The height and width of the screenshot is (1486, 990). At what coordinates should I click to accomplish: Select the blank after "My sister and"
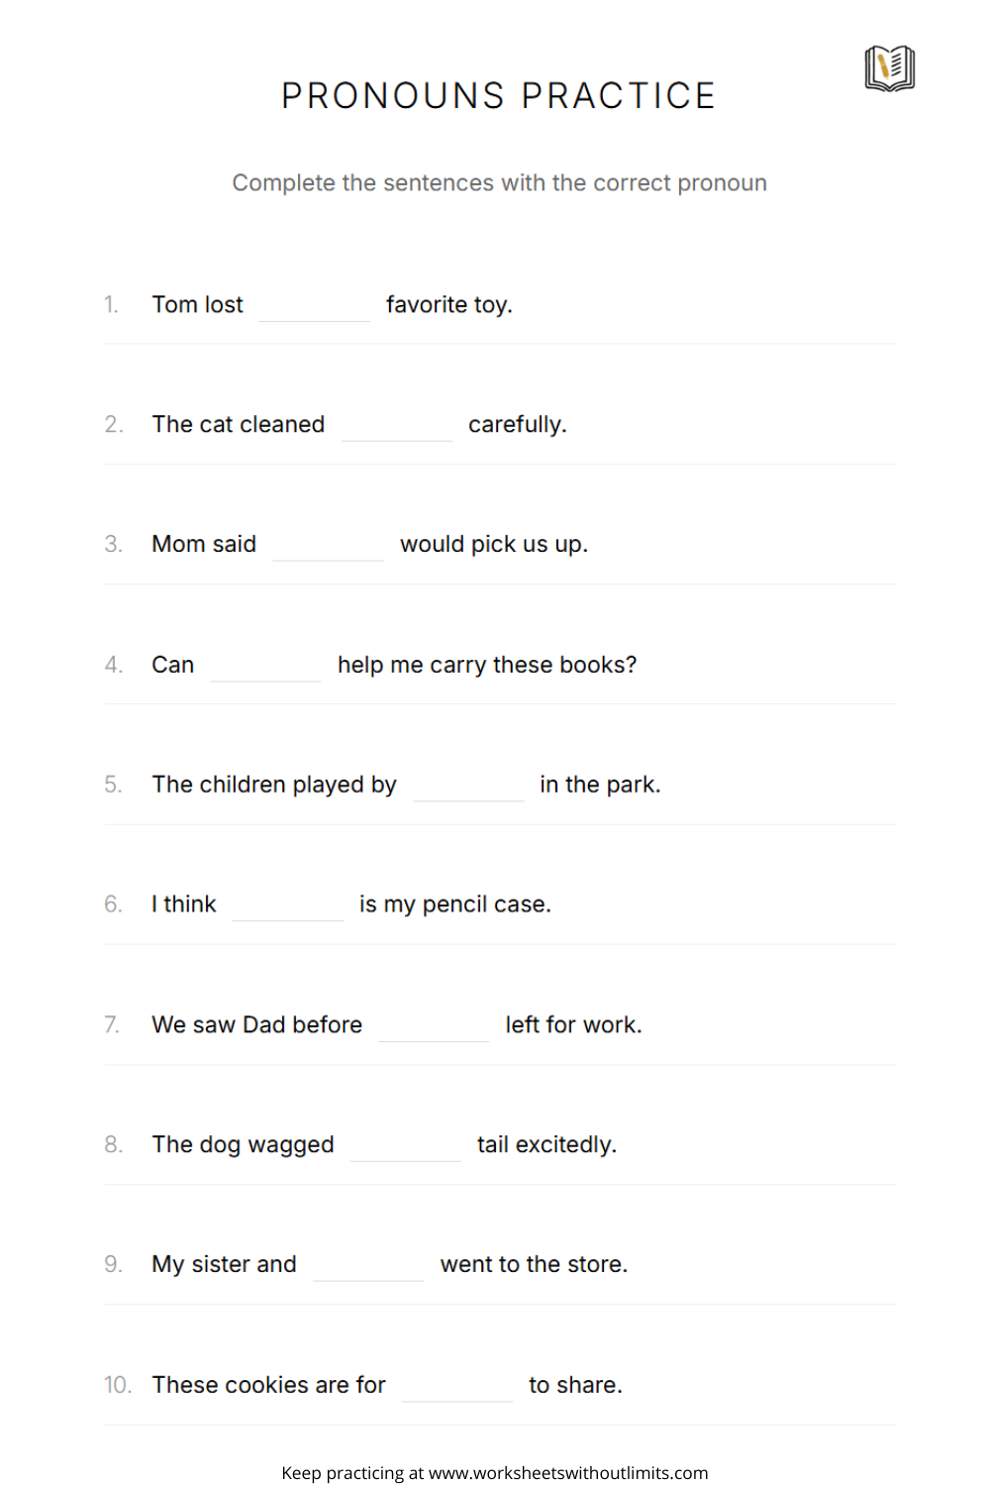point(368,1266)
